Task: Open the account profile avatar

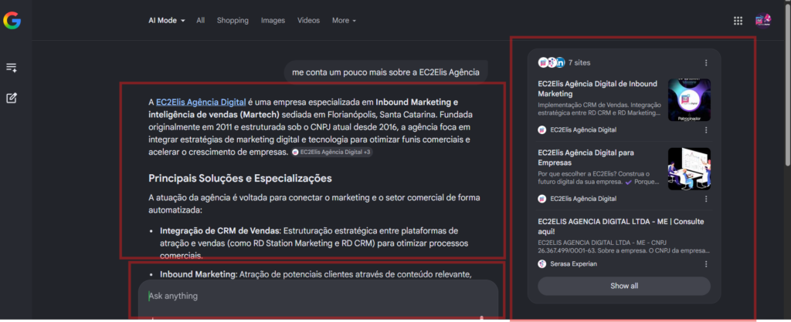Action: (x=762, y=21)
